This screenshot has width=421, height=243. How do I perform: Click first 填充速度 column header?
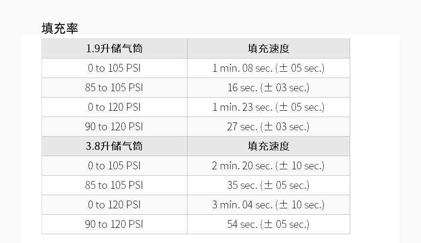click(269, 48)
